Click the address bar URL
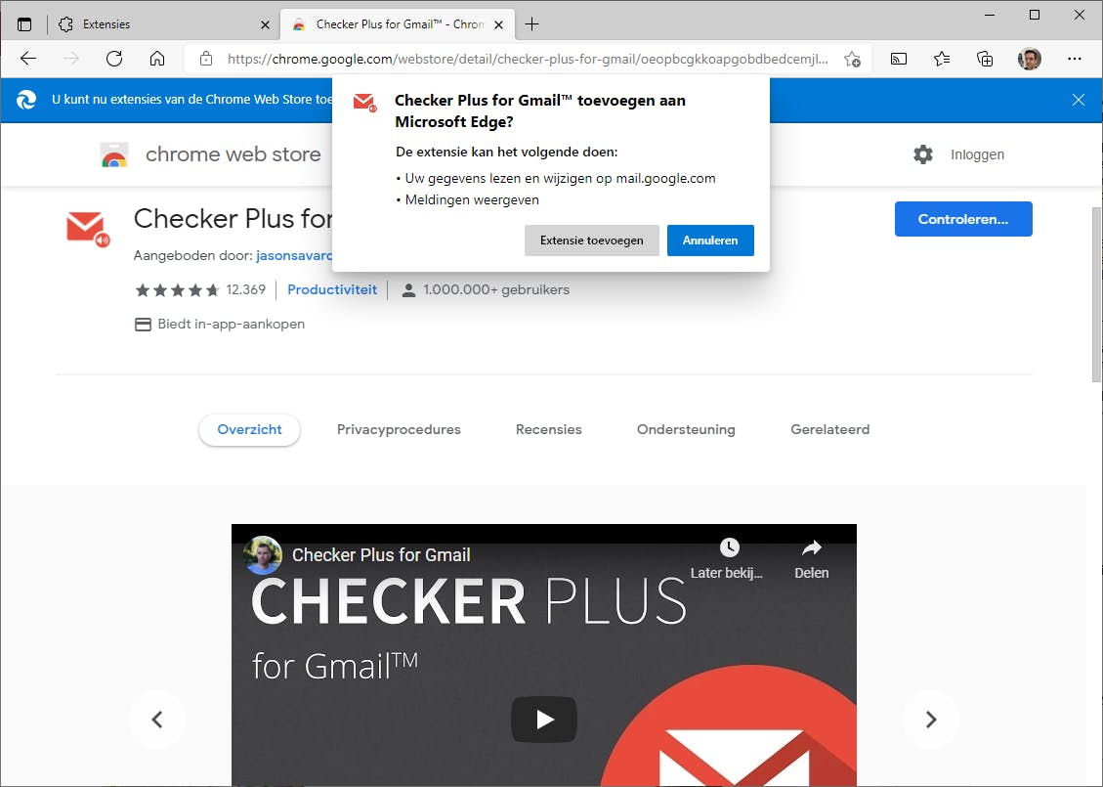This screenshot has height=787, width=1103. [528, 59]
